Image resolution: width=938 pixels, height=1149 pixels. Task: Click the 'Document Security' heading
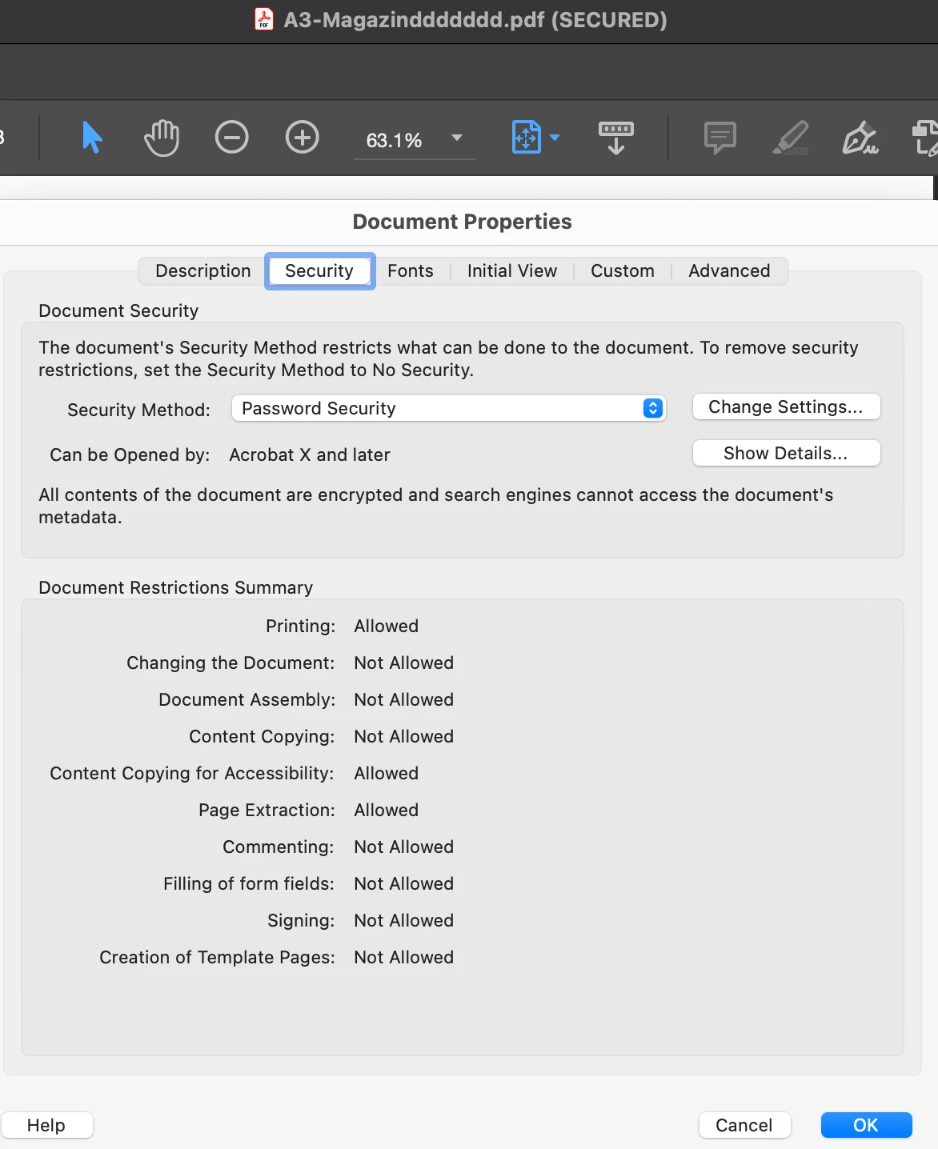[118, 310]
